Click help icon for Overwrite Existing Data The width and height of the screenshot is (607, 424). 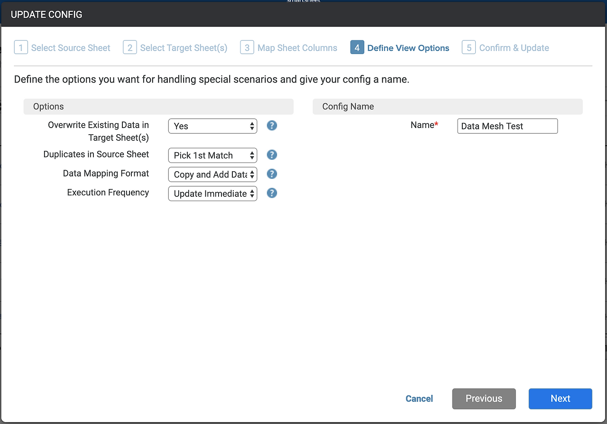tap(272, 126)
